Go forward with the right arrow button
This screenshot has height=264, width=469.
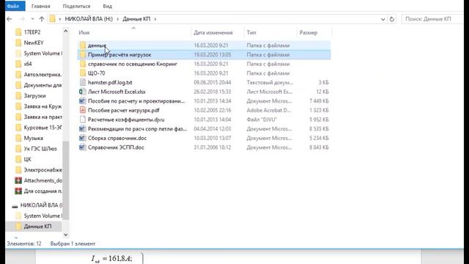point(22,19)
